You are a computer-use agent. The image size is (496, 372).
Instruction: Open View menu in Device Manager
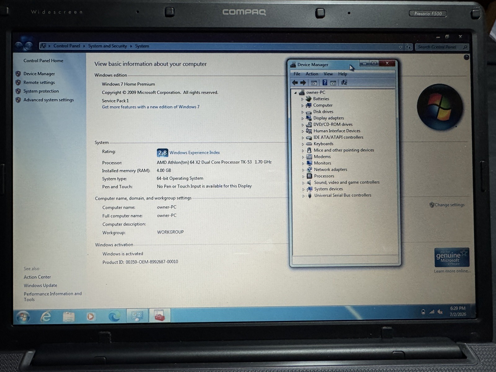(328, 74)
